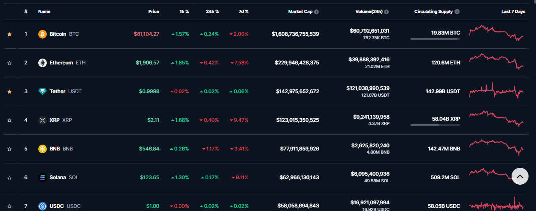Open the Circulating Supply info icon
The image size is (536, 211).
tap(457, 12)
